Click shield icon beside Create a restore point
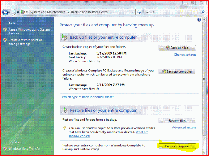209x156 pixels. (5, 40)
